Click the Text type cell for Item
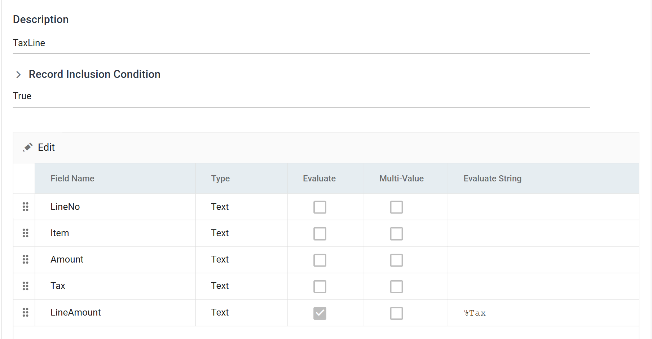Screen dimensions: 652x339 coord(241,233)
